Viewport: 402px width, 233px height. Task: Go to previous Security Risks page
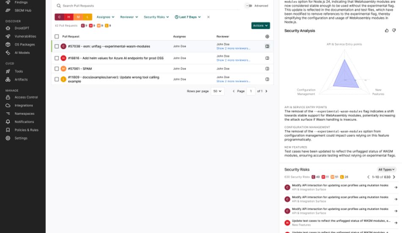point(369,177)
